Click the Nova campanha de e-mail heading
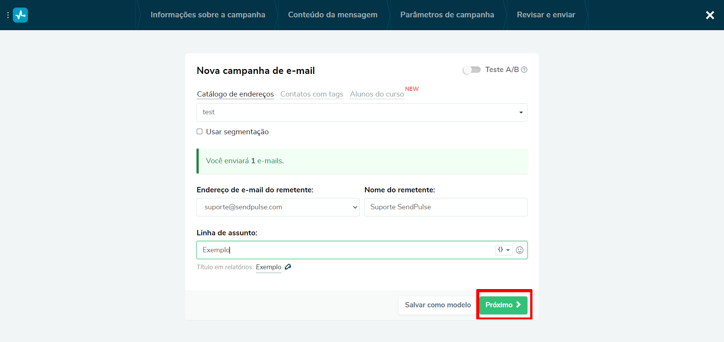 click(x=256, y=71)
